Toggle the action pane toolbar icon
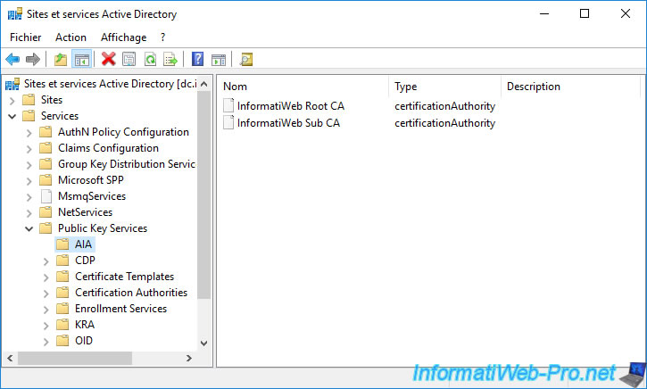The width and height of the screenshot is (647, 389). click(219, 60)
